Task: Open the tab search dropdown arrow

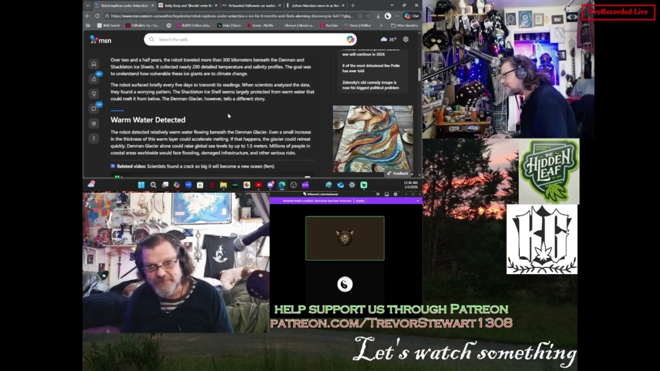Action: 88,5
